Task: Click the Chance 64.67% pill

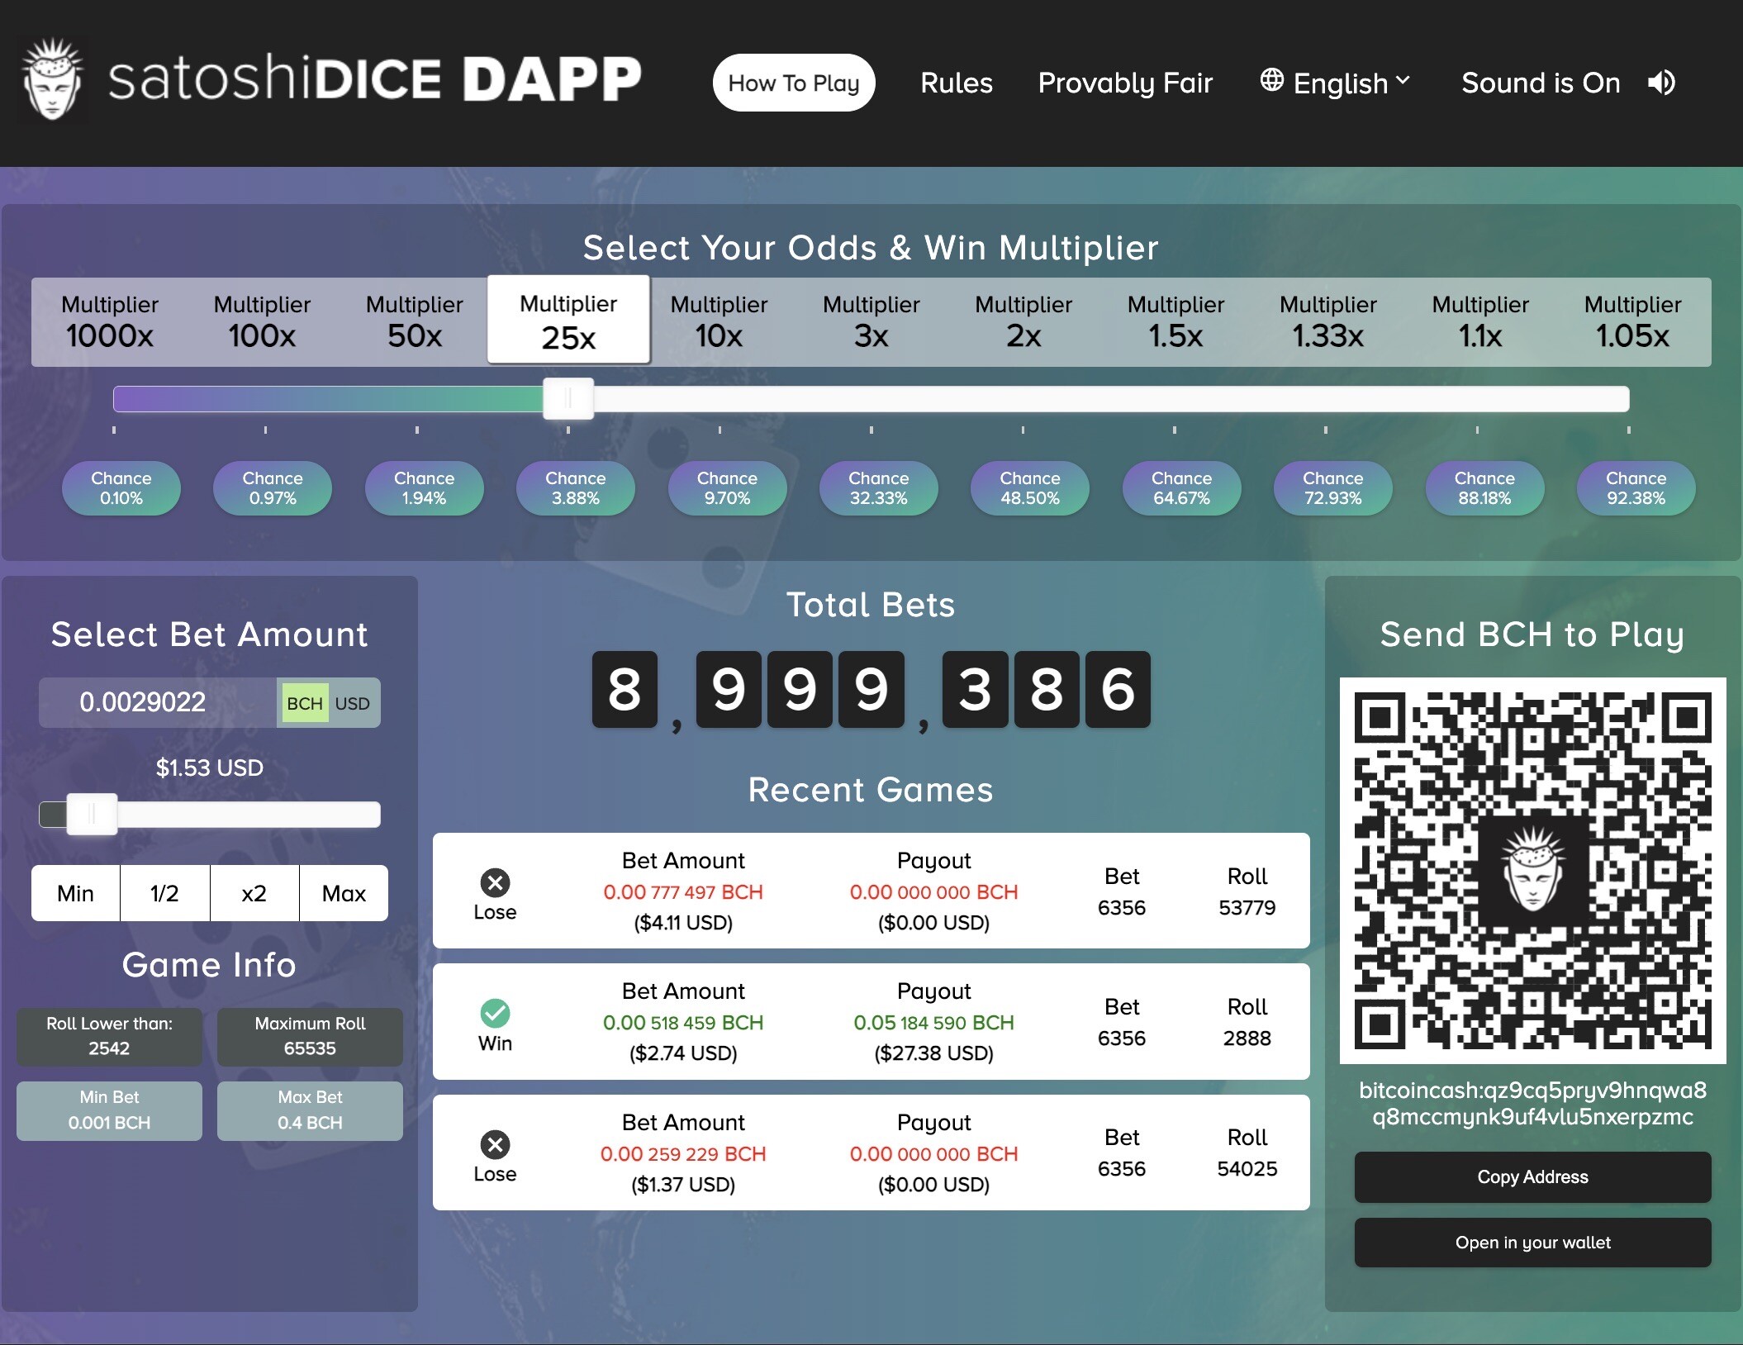Action: (x=1181, y=488)
